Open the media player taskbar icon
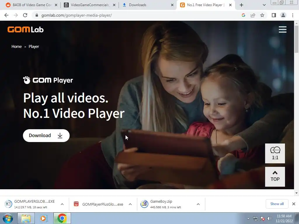 [x=43, y=218]
